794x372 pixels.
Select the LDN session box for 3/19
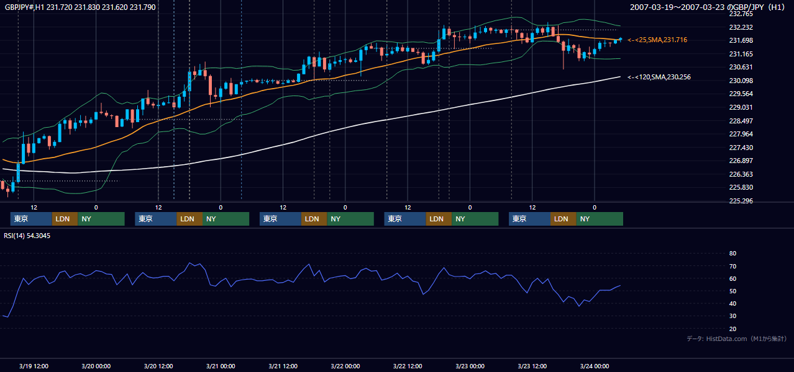pos(65,219)
